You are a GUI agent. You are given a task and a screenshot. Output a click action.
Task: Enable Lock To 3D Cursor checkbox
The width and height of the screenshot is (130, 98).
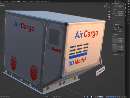(118, 29)
